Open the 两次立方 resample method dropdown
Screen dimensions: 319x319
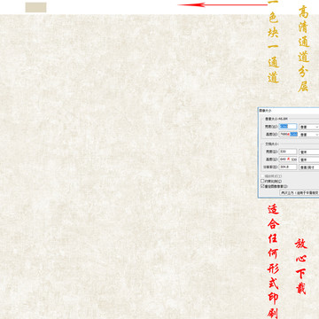300,192
